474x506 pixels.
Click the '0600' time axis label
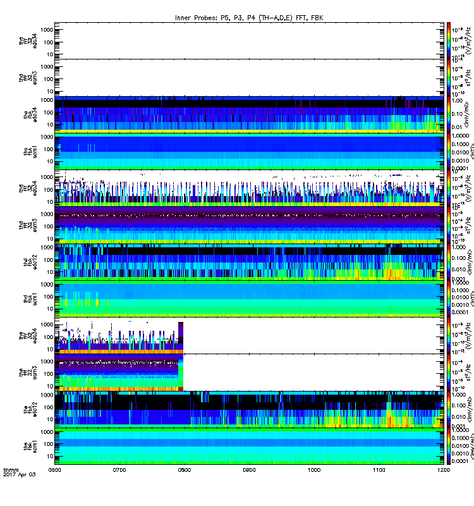(x=54, y=470)
